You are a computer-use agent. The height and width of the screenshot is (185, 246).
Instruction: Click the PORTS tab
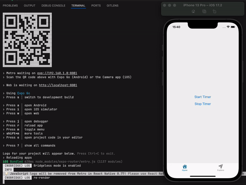point(96,6)
